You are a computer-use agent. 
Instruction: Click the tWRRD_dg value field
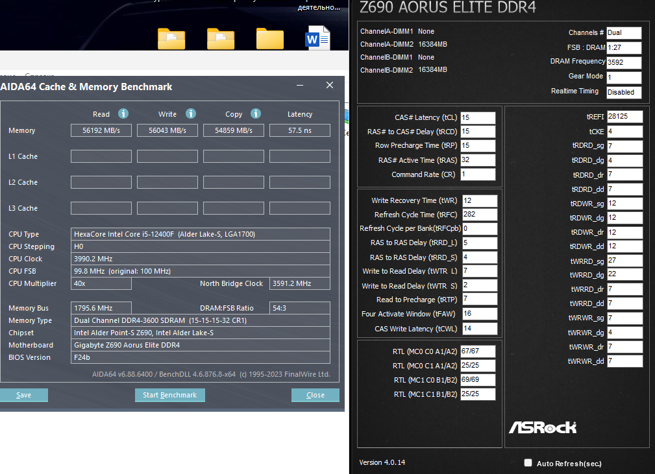[x=625, y=274]
